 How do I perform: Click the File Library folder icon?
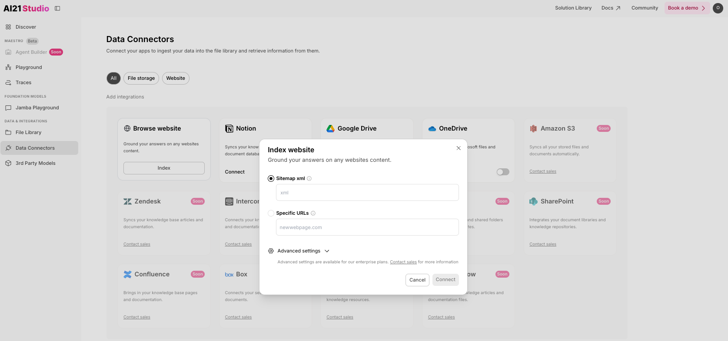(x=8, y=132)
